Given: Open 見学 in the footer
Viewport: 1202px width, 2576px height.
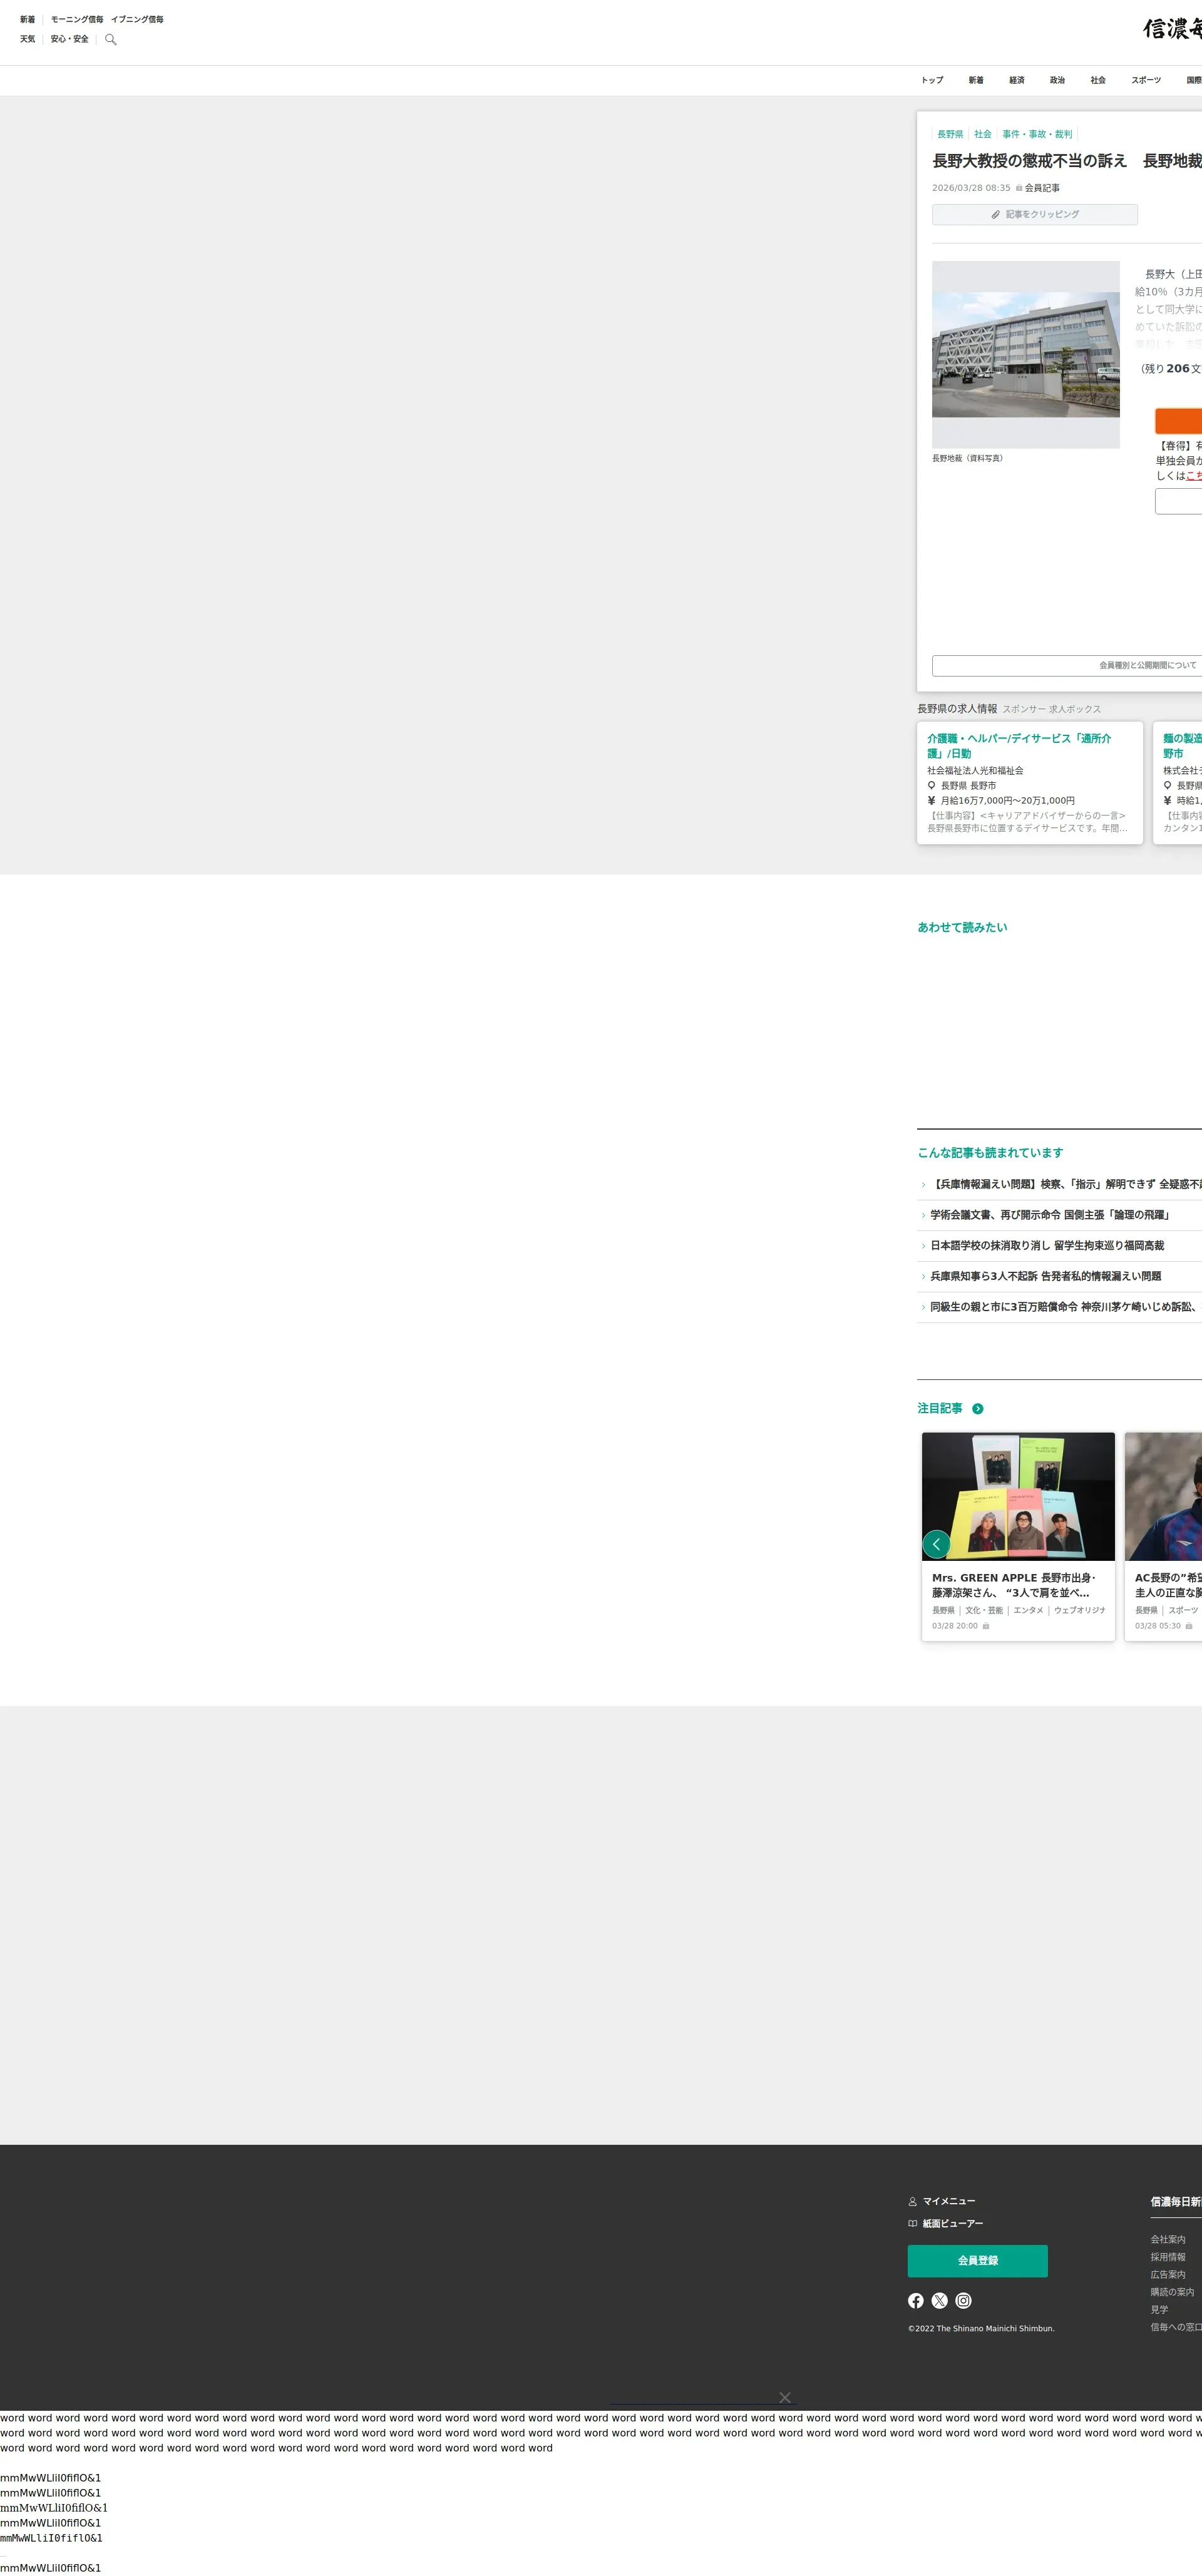Looking at the screenshot, I should pos(1159,2310).
